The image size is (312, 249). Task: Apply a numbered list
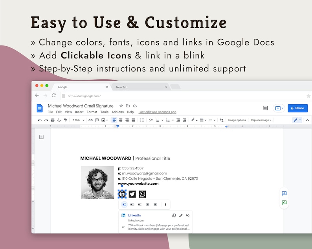168,120
